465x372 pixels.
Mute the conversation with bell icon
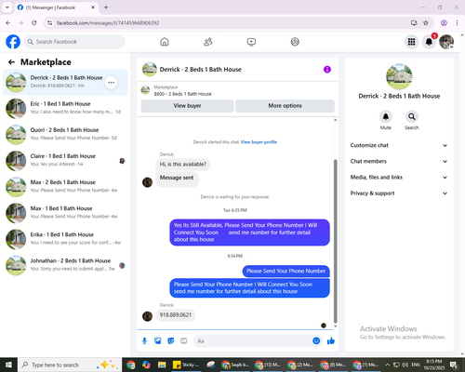point(386,116)
